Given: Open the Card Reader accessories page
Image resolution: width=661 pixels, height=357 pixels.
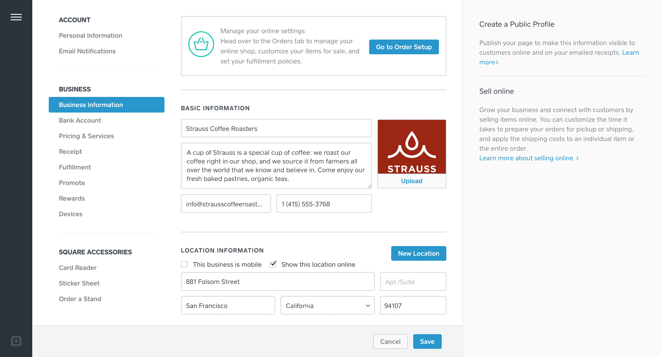Looking at the screenshot, I should pos(77,268).
